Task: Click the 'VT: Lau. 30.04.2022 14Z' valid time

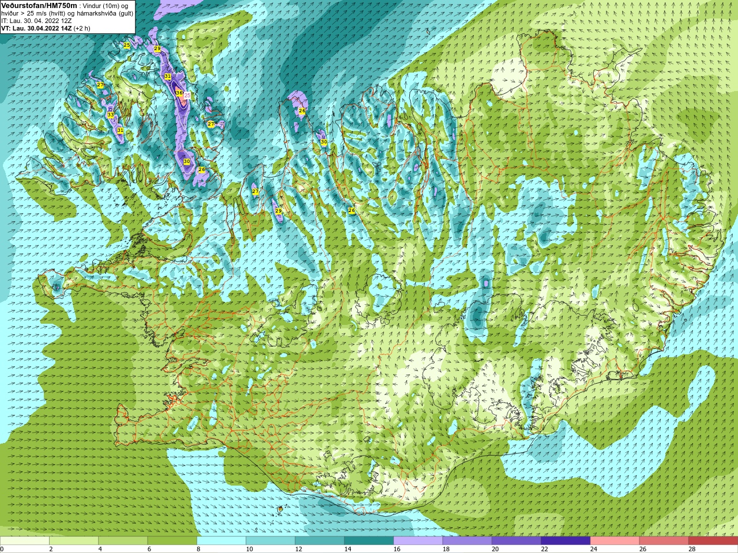Action: 36,28
